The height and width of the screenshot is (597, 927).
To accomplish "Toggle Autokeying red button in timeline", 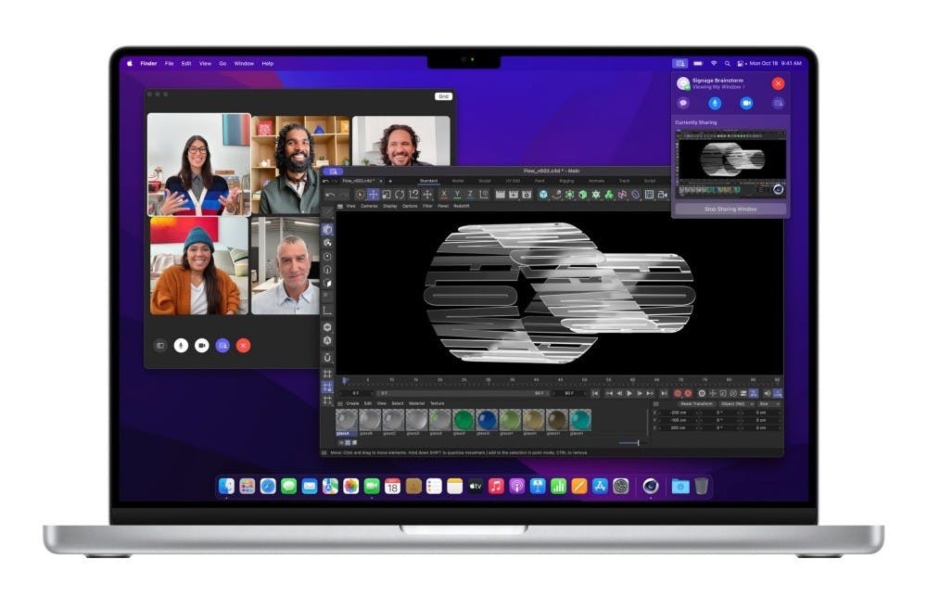I will click(x=688, y=393).
